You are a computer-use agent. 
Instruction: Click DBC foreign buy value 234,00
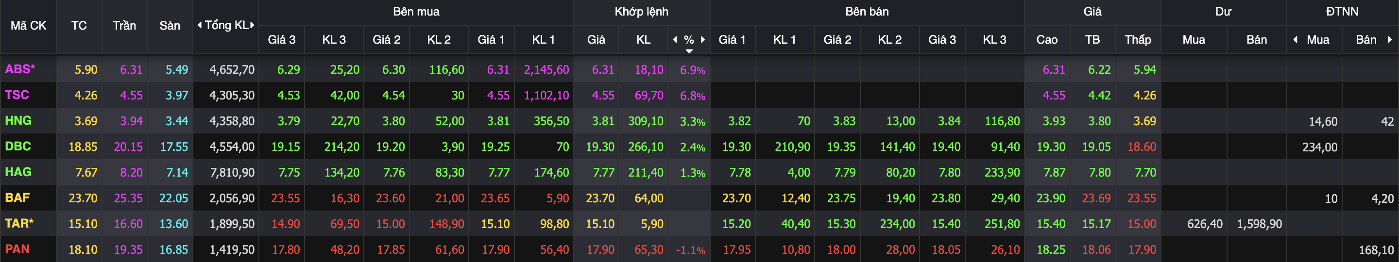click(x=1320, y=147)
